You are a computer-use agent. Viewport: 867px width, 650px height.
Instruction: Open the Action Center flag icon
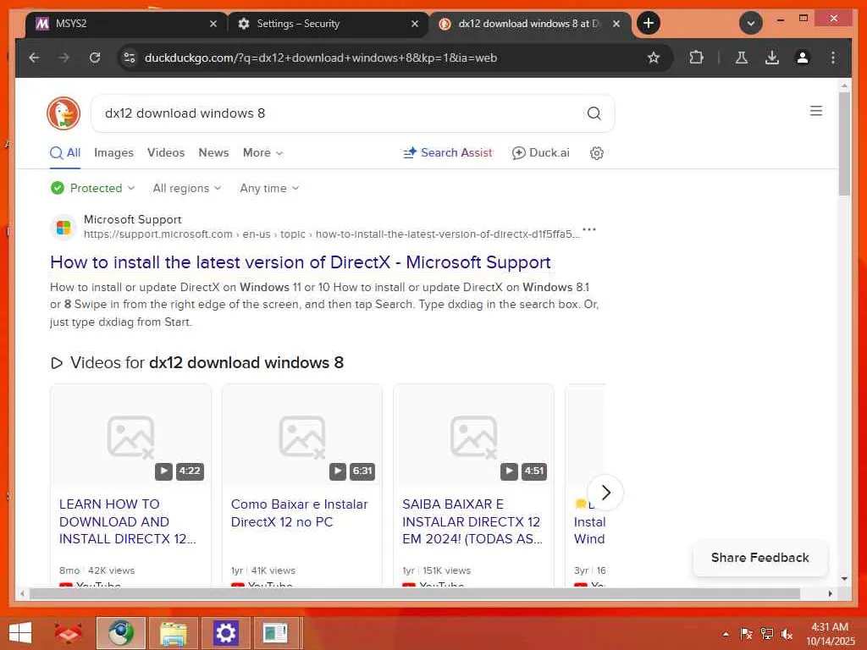tap(746, 634)
